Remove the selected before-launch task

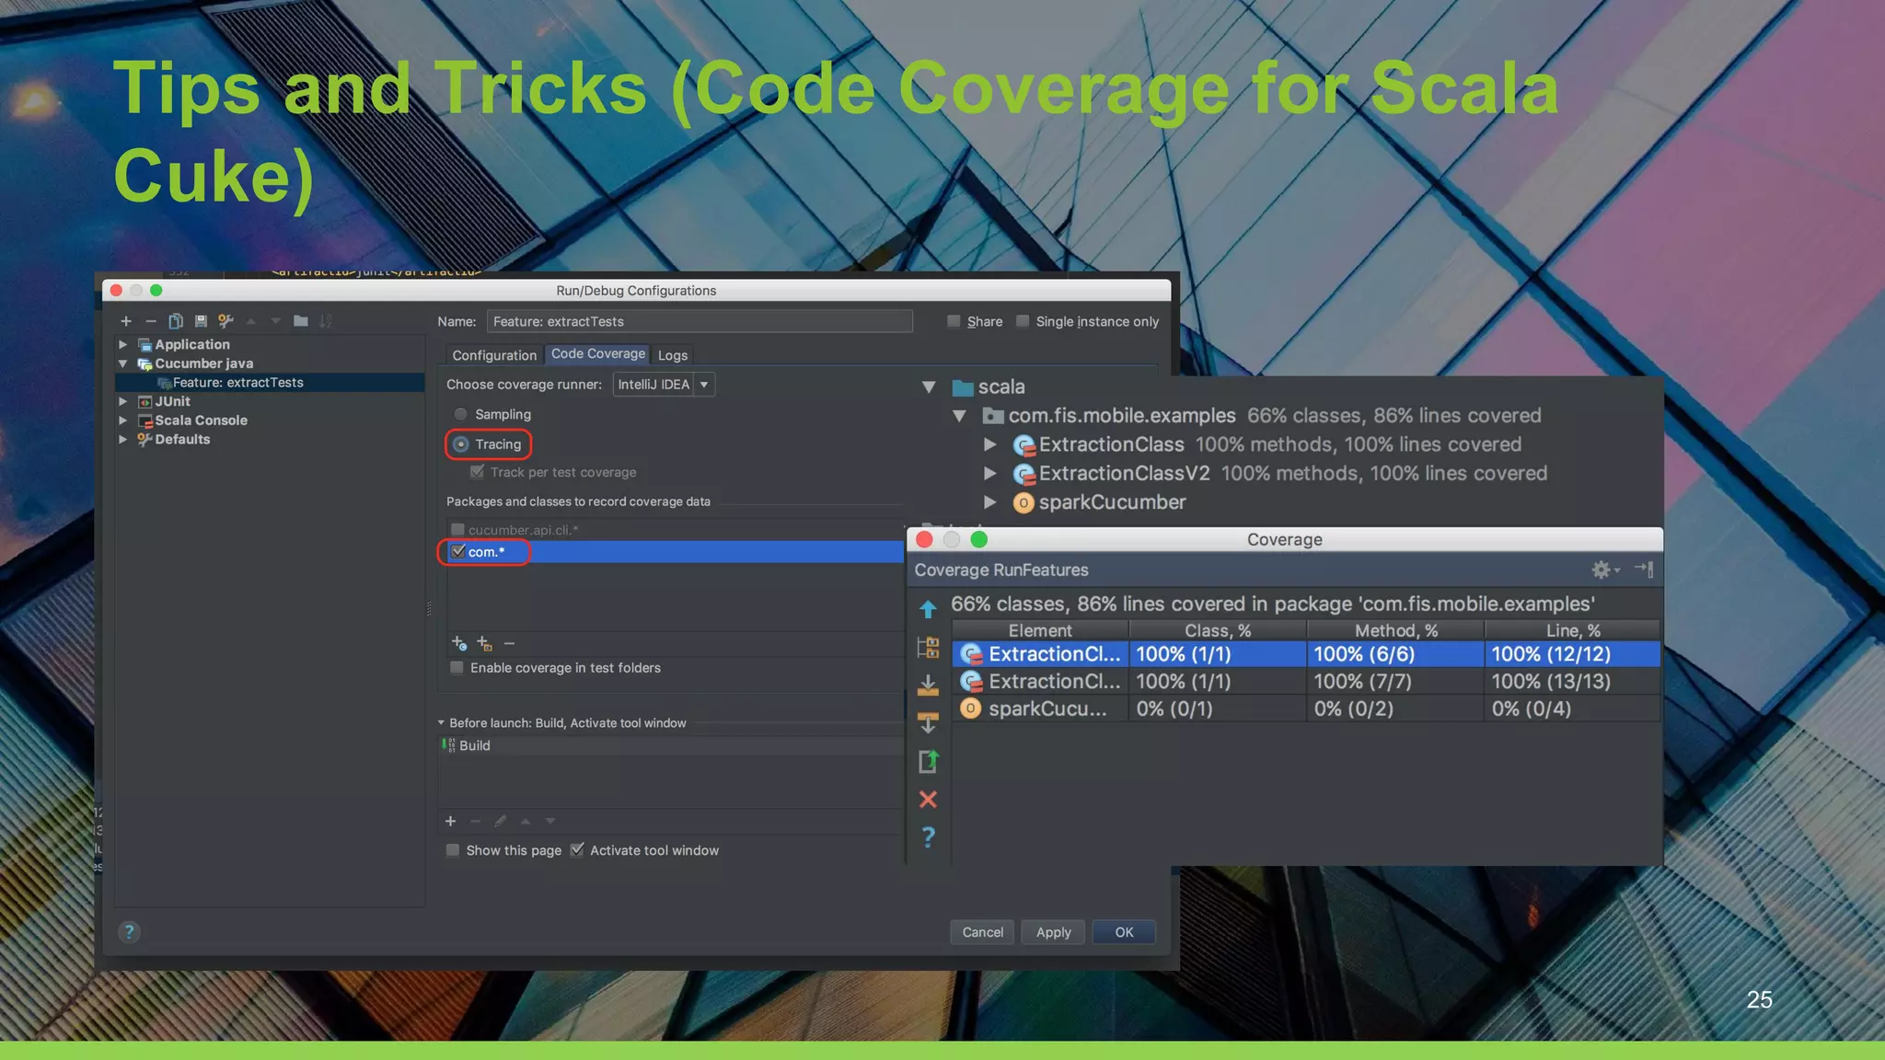[x=475, y=821]
